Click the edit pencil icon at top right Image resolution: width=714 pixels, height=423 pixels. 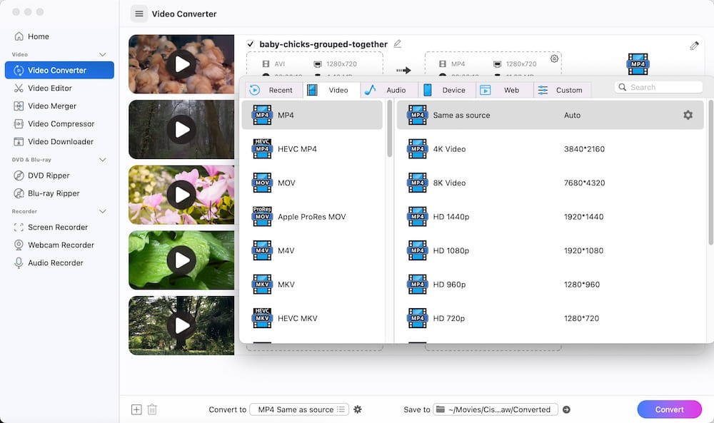click(694, 46)
